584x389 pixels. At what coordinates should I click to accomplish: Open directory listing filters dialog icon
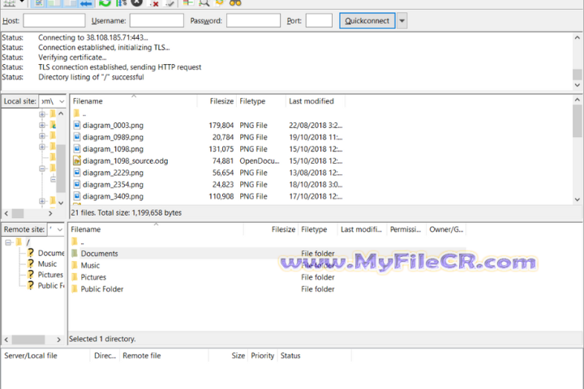point(188,2)
